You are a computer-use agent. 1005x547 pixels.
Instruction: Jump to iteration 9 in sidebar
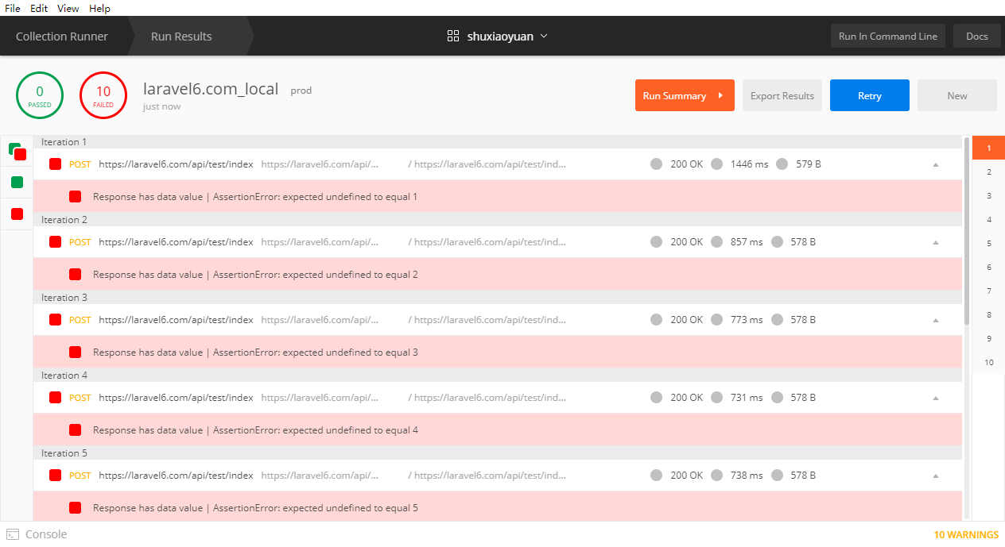tap(988, 338)
